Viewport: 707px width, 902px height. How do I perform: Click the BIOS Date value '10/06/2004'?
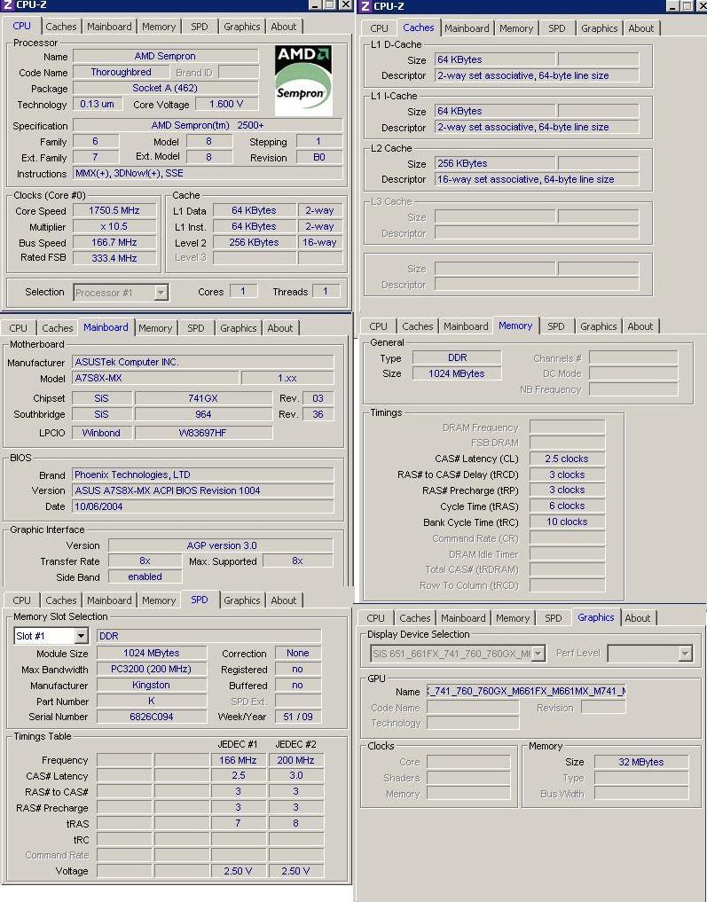(x=203, y=506)
